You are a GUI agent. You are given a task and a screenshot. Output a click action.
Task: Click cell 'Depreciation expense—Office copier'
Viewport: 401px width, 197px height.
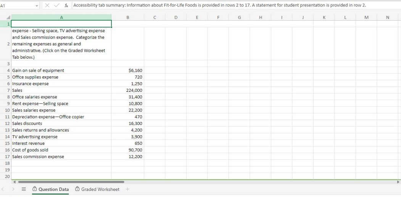(x=61, y=117)
